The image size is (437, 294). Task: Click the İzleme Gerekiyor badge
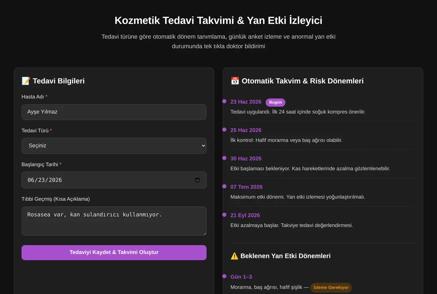331,287
